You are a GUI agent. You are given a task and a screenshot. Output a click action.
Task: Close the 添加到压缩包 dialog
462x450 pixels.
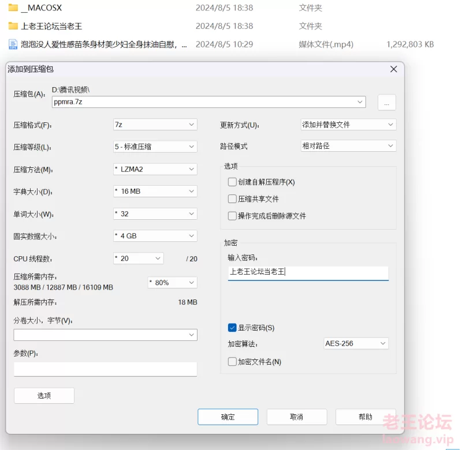pyautogui.click(x=394, y=69)
